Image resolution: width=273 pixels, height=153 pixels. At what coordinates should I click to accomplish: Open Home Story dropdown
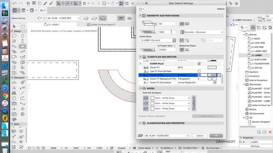point(158,40)
